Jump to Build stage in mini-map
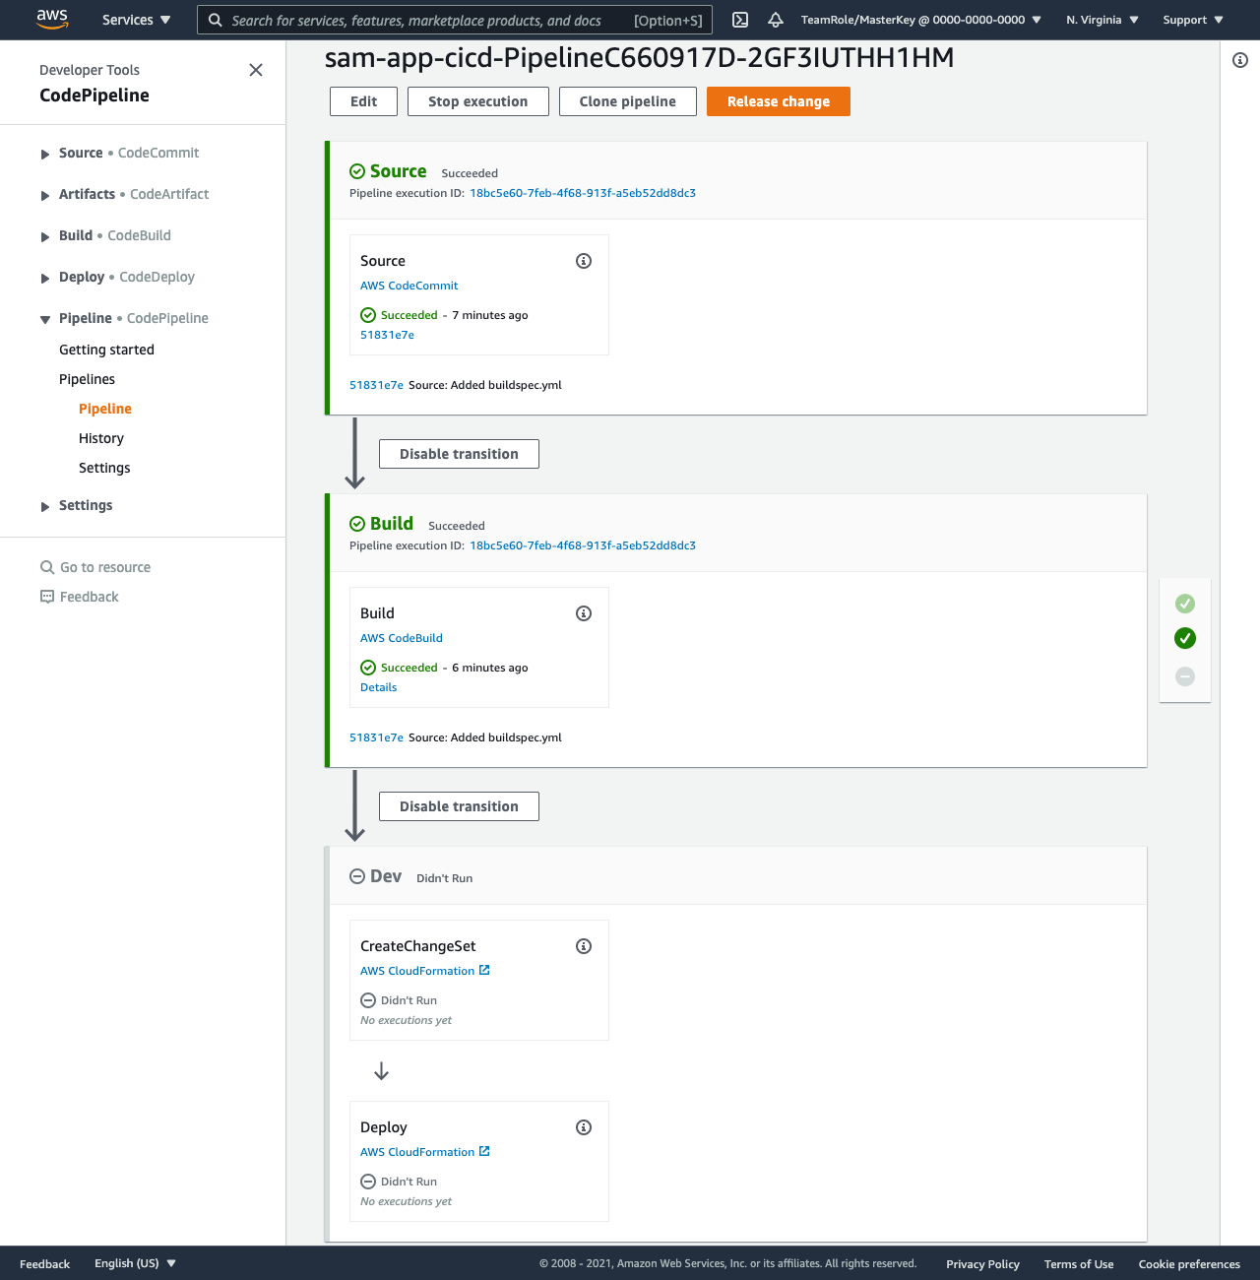Screen dimensions: 1260x1280 pyautogui.click(x=1185, y=638)
